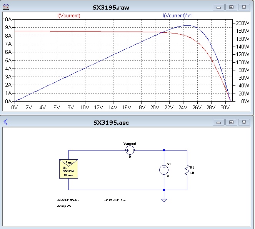This screenshot has height=229, width=255.
Task: Click the 16V label on horizontal axis
Action: pyautogui.click(x=127, y=107)
